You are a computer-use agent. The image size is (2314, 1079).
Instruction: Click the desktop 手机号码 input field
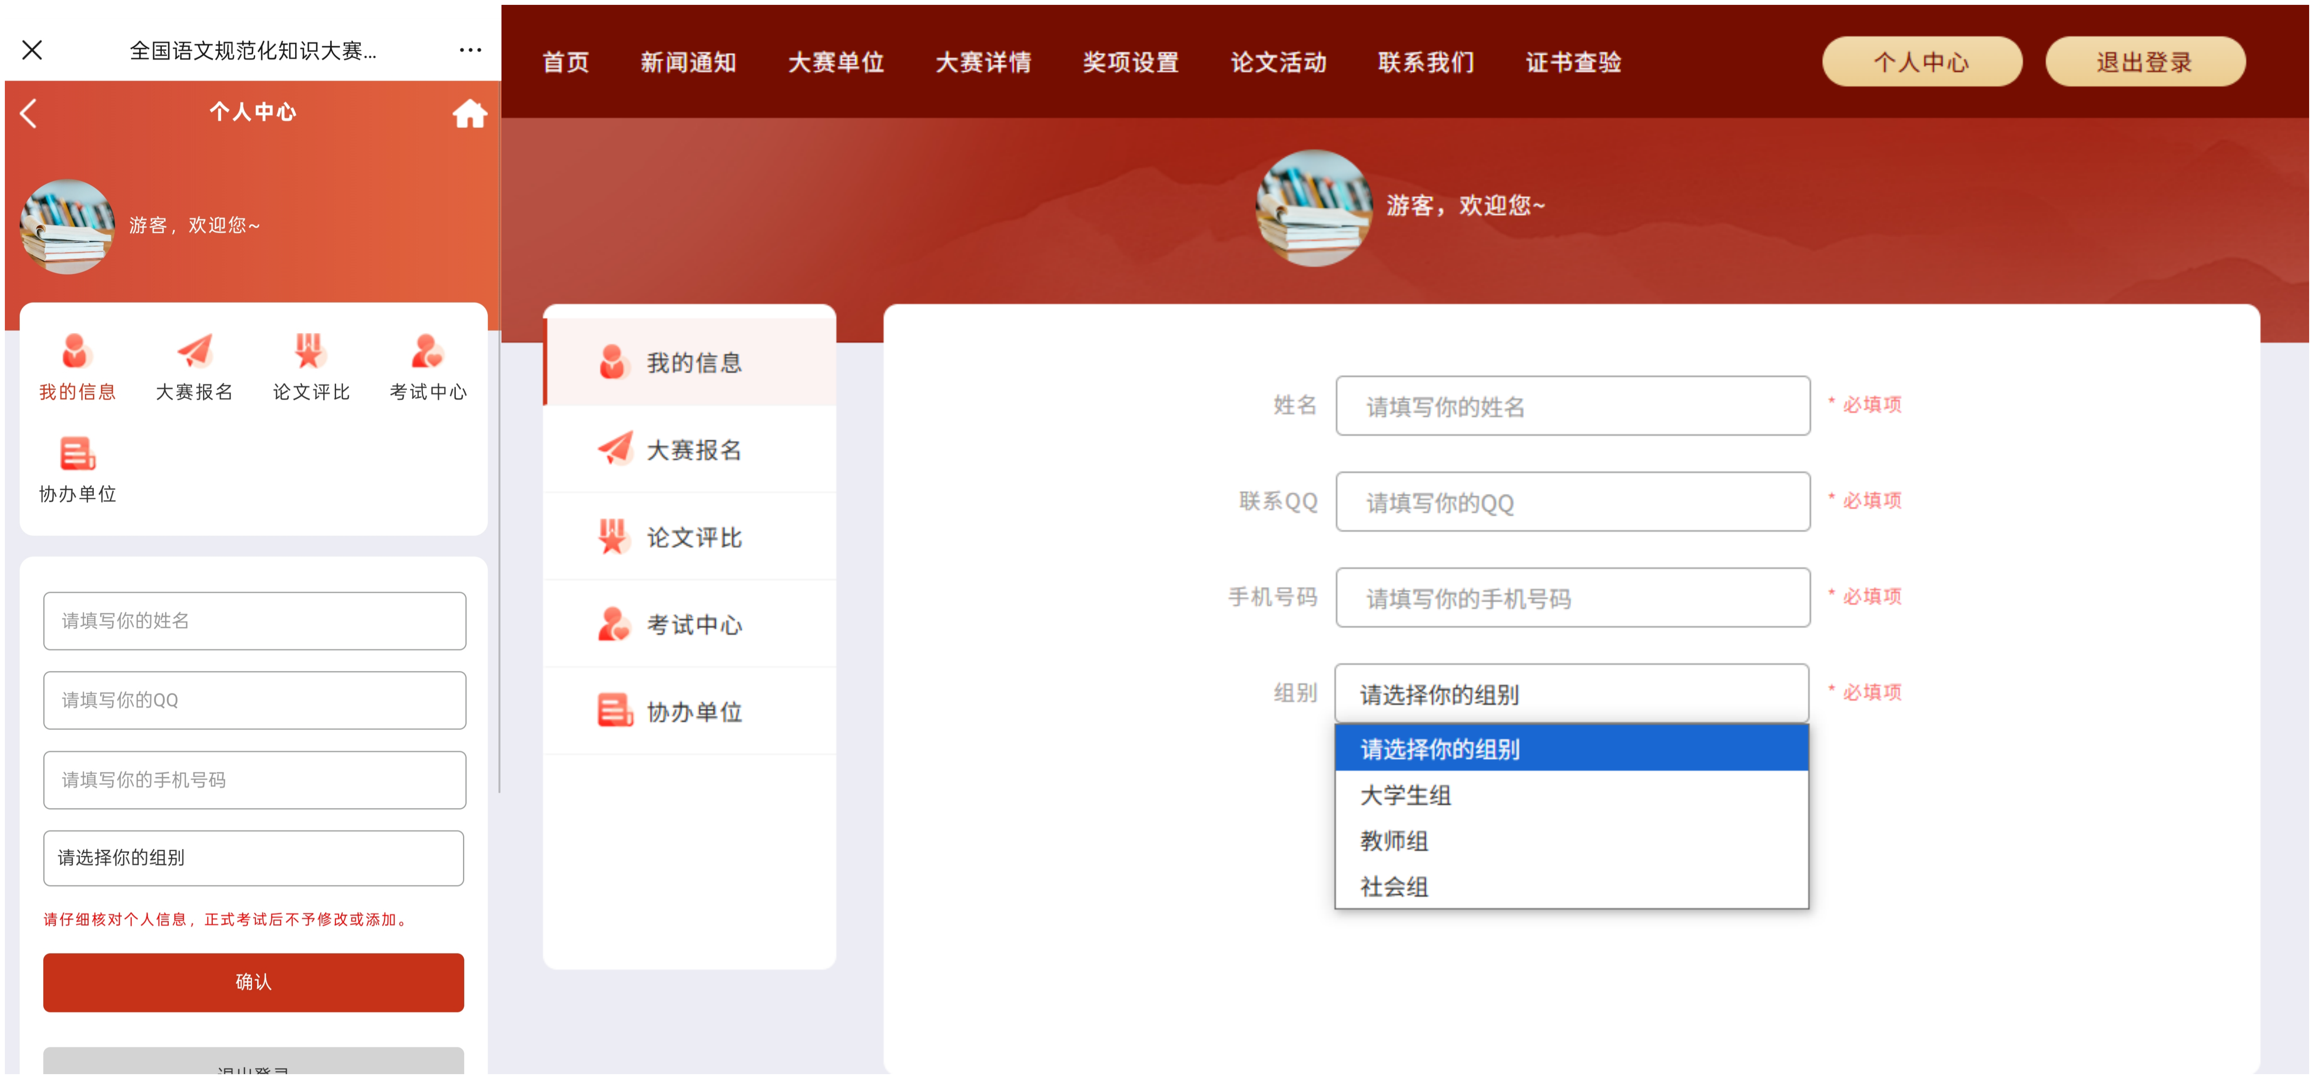pyautogui.click(x=1572, y=599)
